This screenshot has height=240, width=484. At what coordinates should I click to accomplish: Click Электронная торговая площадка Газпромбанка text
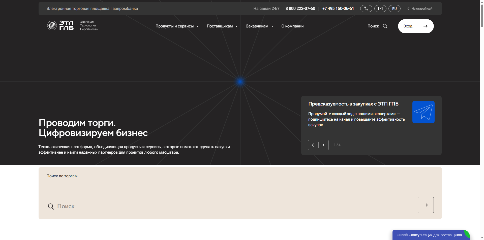[92, 9]
